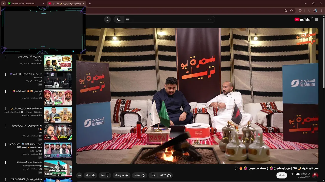
Task: Select the YouTube سمرة ابو تريك tab
Action: coord(66,4)
